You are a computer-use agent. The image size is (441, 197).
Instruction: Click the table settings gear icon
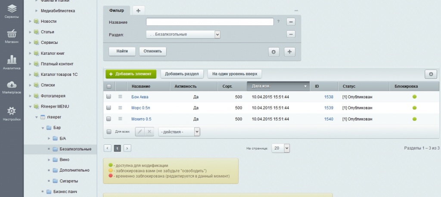(x=431, y=74)
